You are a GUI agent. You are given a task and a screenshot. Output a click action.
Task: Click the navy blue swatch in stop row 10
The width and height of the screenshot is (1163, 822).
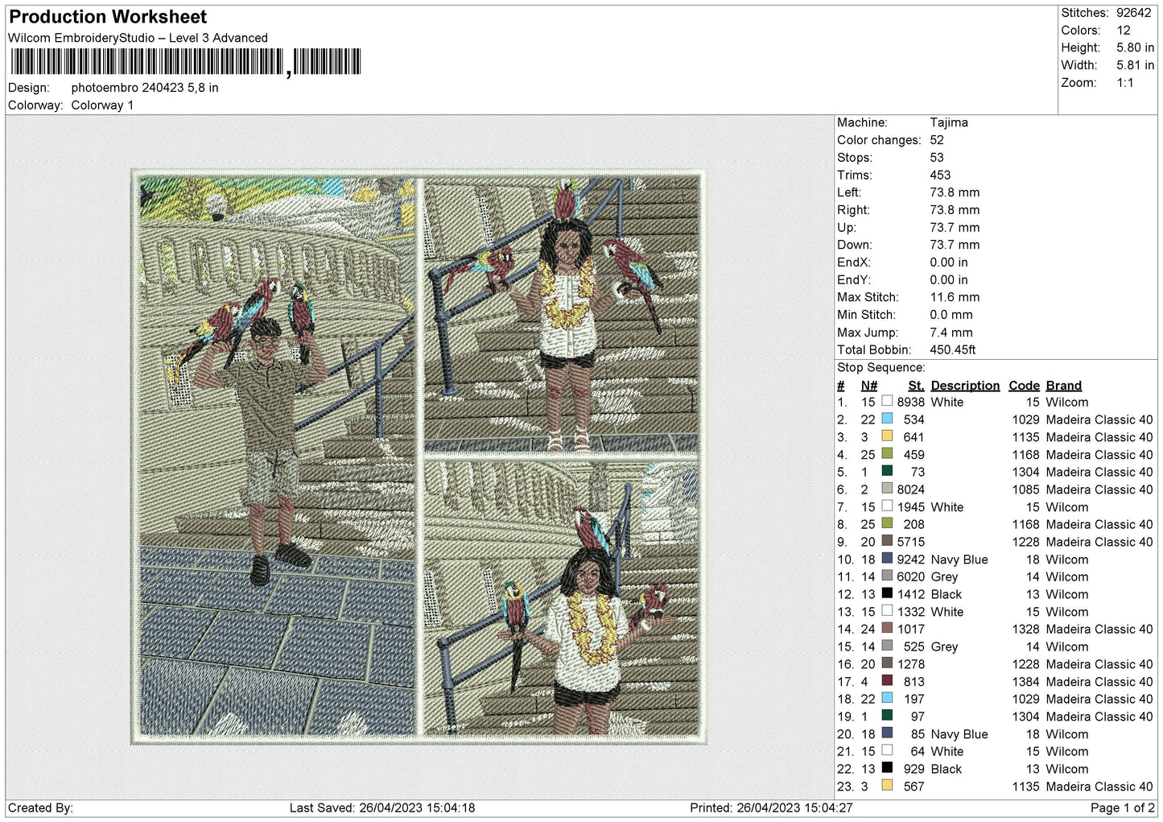[887, 559]
